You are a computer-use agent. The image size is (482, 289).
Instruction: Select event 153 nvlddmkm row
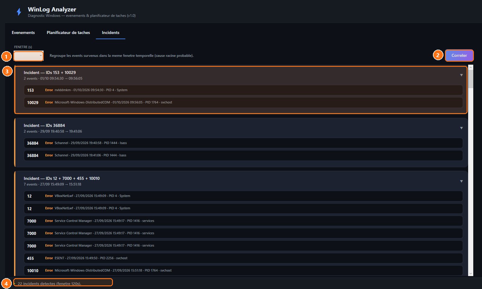point(243,90)
